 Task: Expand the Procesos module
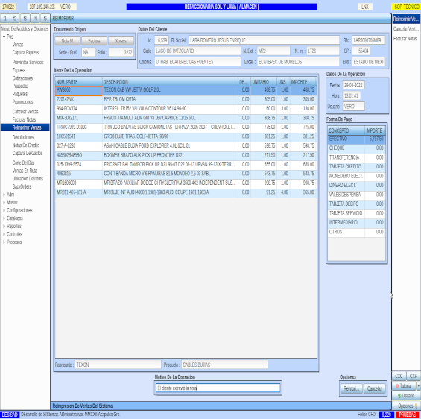[4, 242]
